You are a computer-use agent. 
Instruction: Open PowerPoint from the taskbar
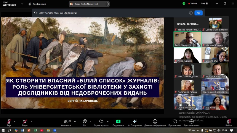coord(29,130)
